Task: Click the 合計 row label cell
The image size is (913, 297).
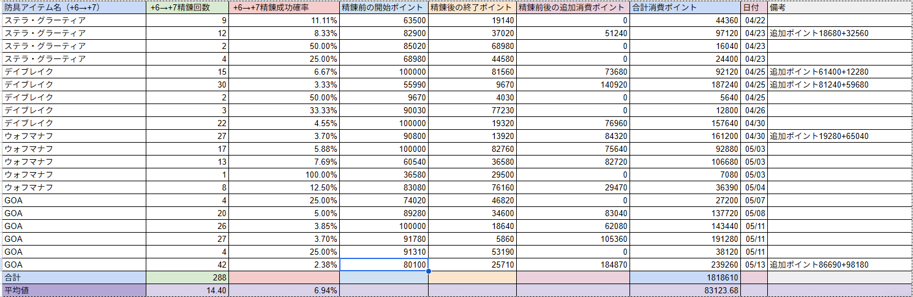Action: point(73,277)
